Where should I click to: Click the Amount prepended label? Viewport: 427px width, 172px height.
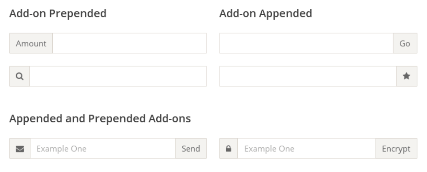click(x=31, y=43)
